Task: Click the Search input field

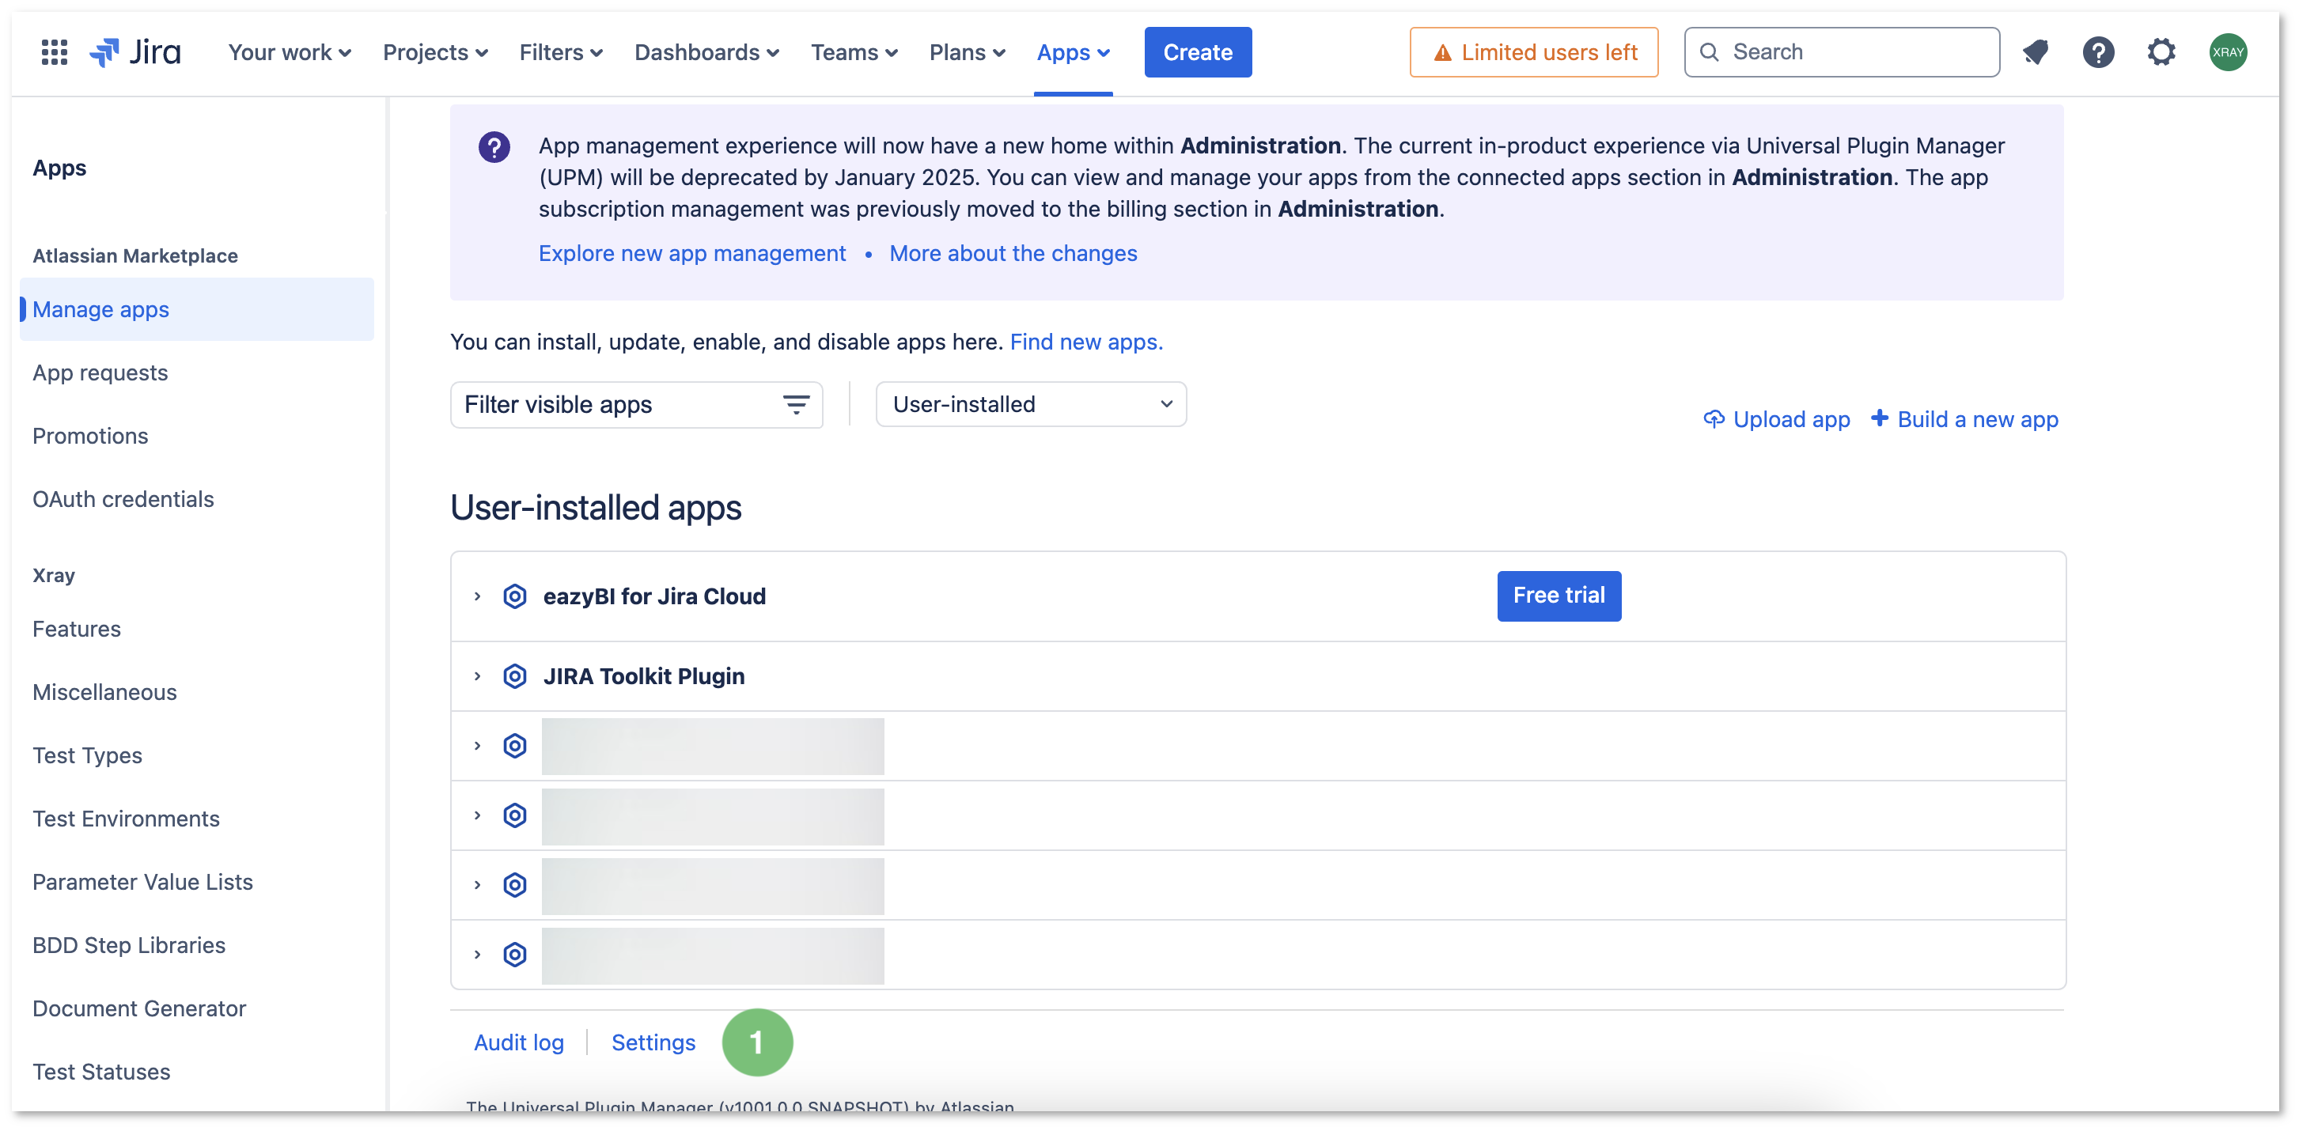Action: 1841,51
